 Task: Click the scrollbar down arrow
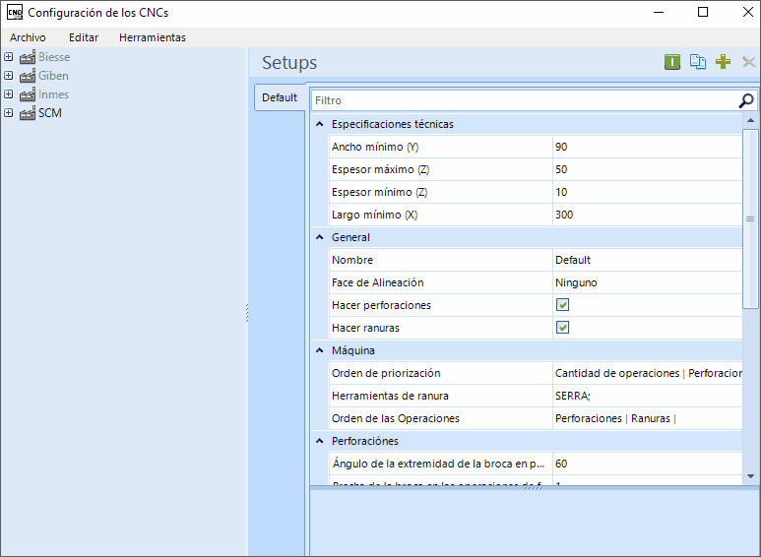pyautogui.click(x=751, y=476)
